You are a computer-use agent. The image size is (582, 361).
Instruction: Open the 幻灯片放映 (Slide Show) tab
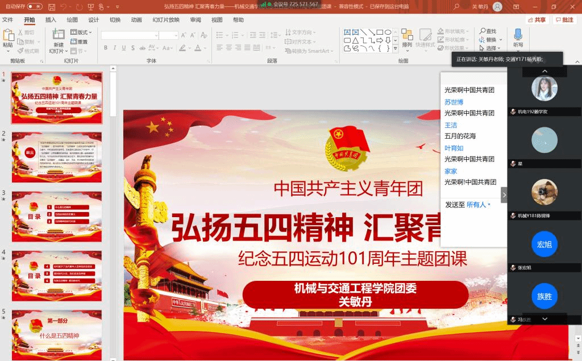[166, 20]
